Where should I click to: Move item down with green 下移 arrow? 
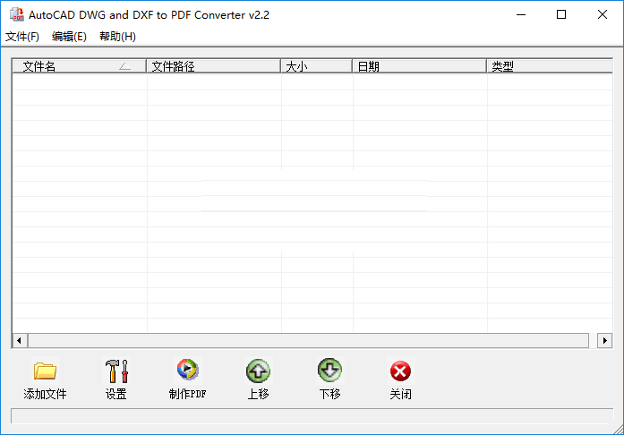point(329,370)
